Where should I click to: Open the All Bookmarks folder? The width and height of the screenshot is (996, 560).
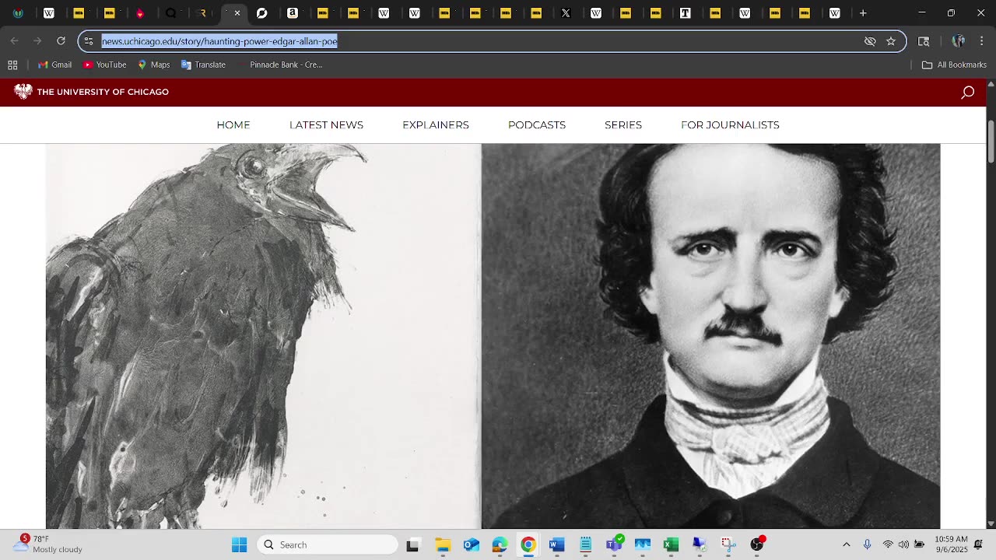pyautogui.click(x=954, y=65)
